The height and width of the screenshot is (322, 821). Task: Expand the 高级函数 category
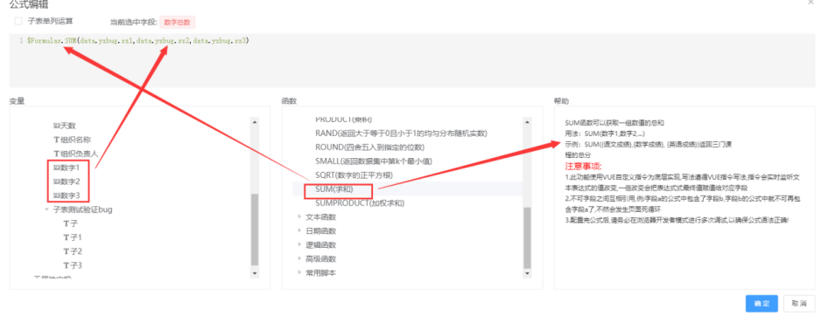(x=300, y=258)
